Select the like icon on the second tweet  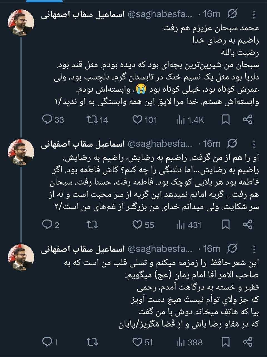(x=137, y=224)
